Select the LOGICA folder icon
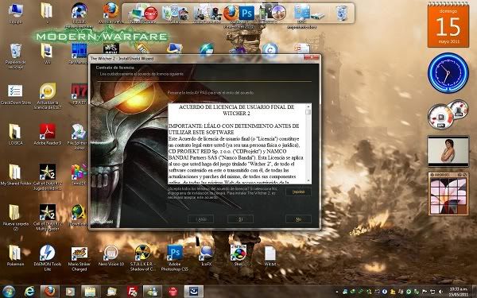Image resolution: width=477 pixels, height=298 pixels. (x=15, y=134)
